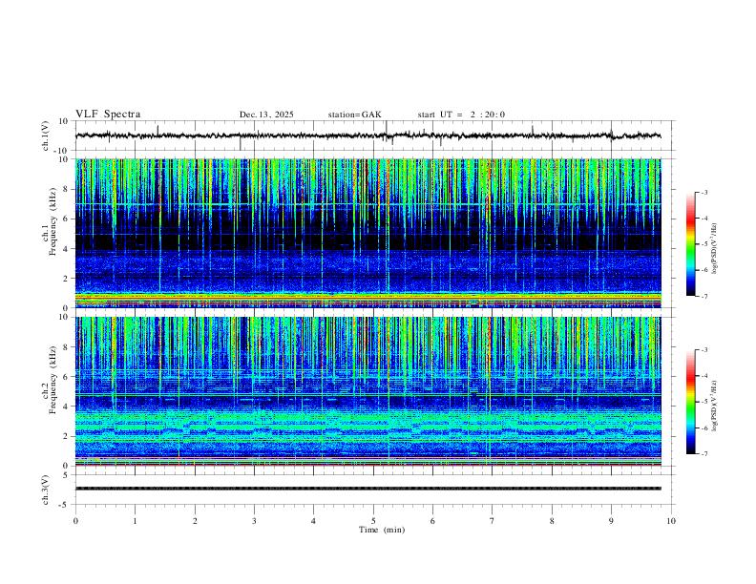Viewport: 756px width, 584px height.
Task: Click the ch.2 spectrogram color bar
Action: (690, 402)
